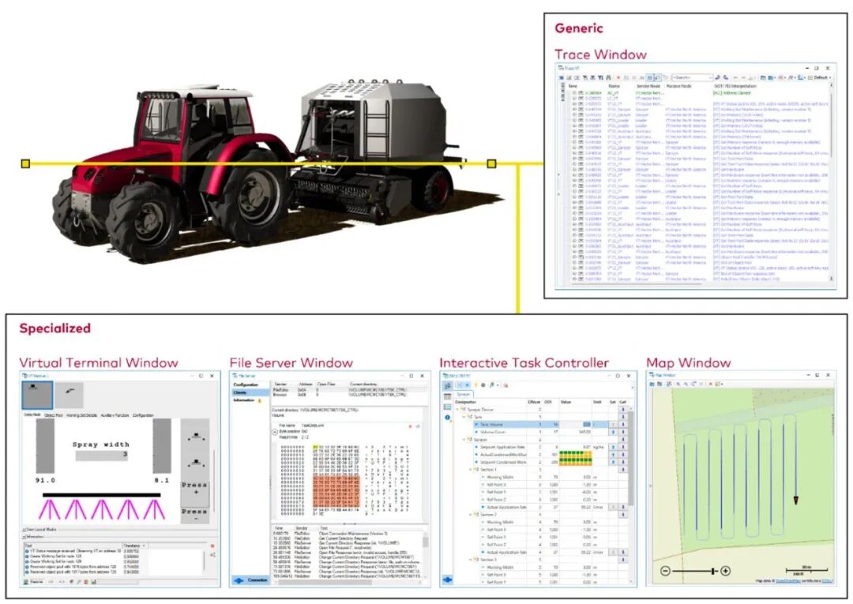The image size is (853, 604).
Task: Switch to the Auxiliary Function tab
Action: click(115, 415)
